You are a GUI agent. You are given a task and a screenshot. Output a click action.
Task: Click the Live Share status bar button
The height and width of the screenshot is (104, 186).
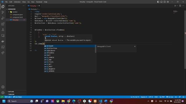(x=17, y=97)
